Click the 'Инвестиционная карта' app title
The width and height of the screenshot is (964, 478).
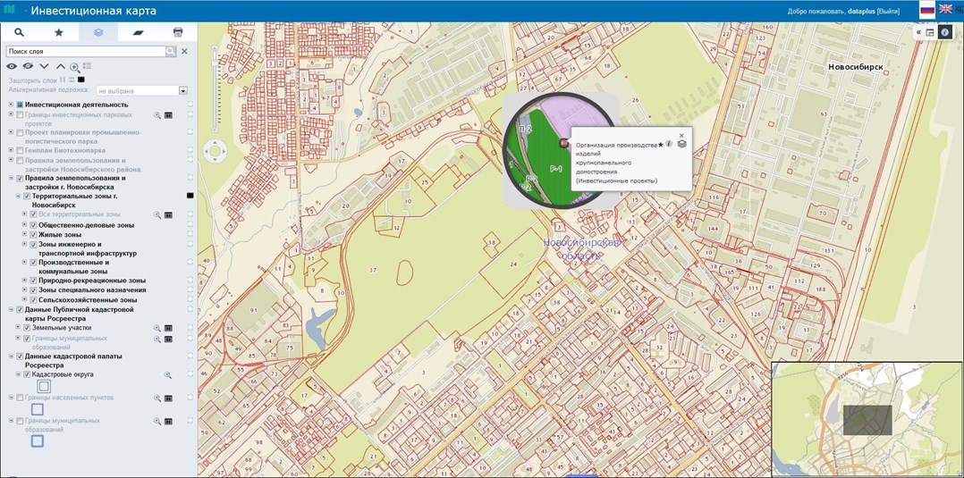pos(93,11)
